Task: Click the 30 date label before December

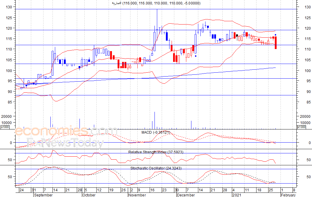Action: click(x=177, y=190)
